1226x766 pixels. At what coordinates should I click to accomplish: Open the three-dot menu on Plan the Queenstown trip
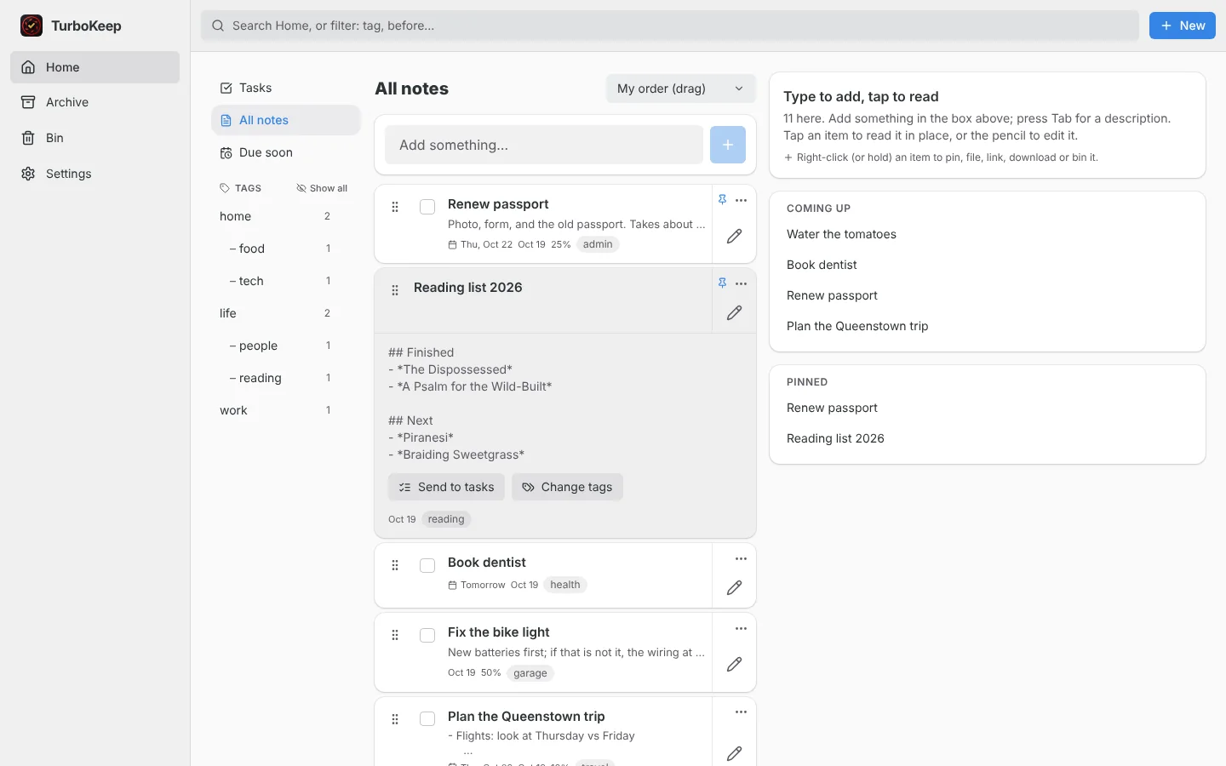coord(742,712)
